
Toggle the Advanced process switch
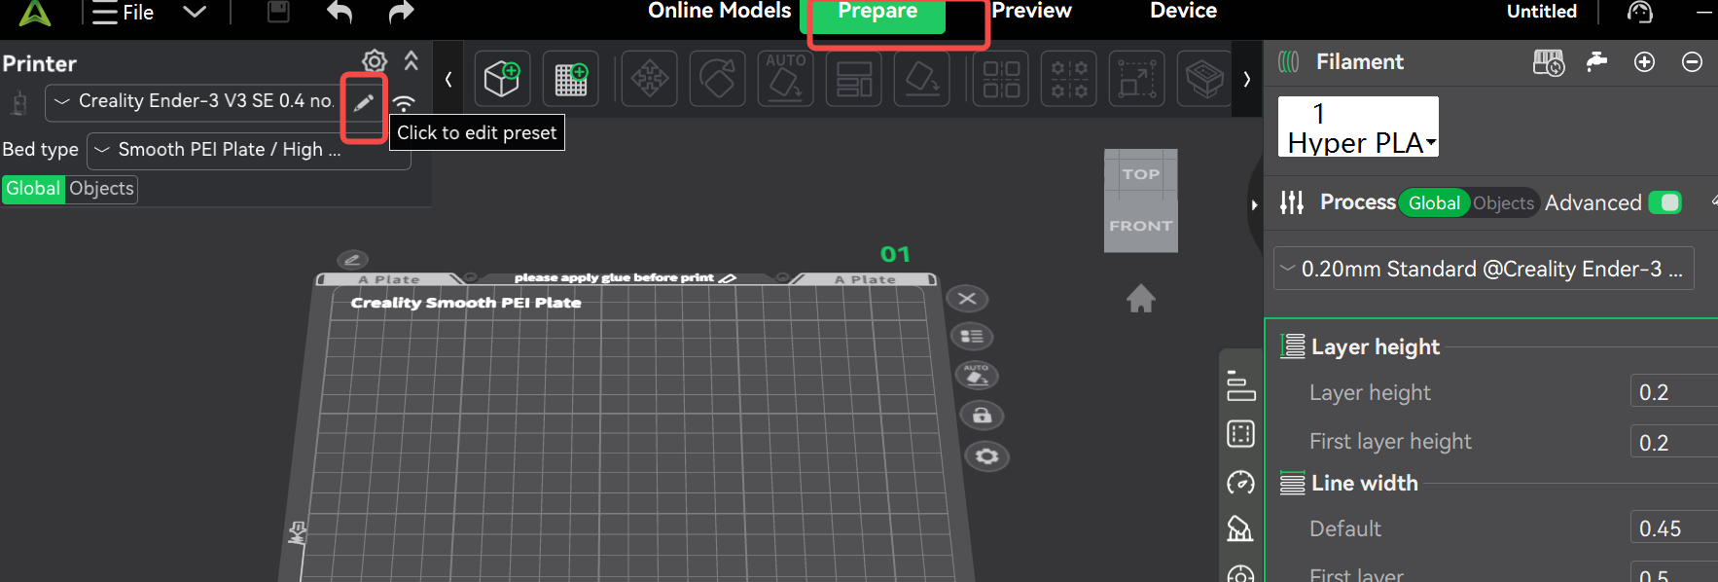click(x=1664, y=202)
